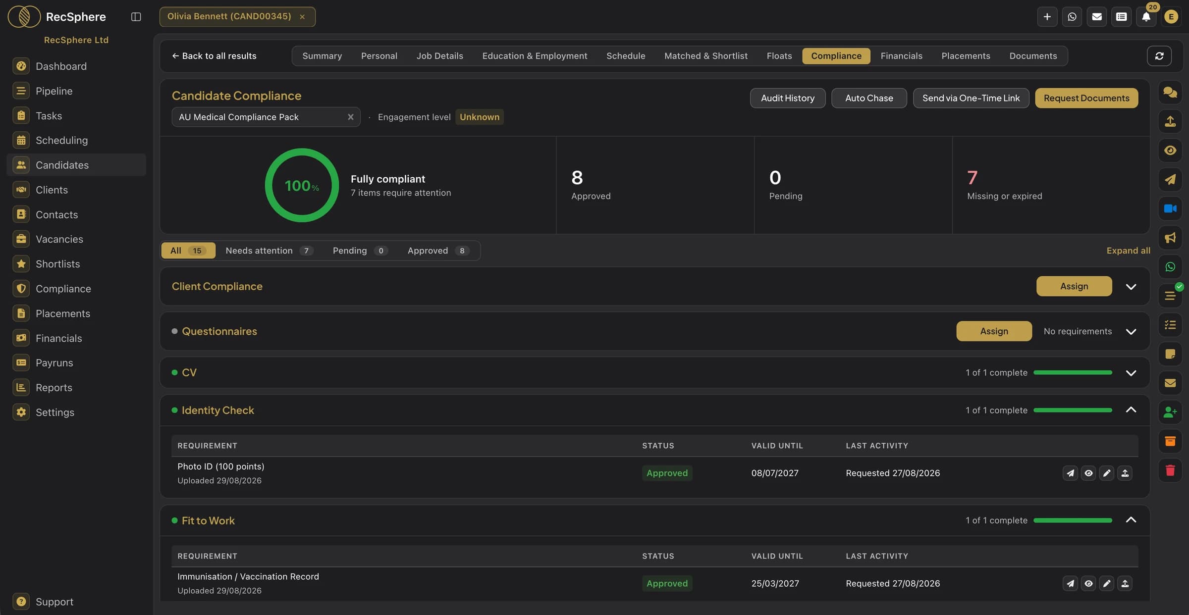
Task: Open chat bubbles icon in right rail
Action: point(1170,92)
